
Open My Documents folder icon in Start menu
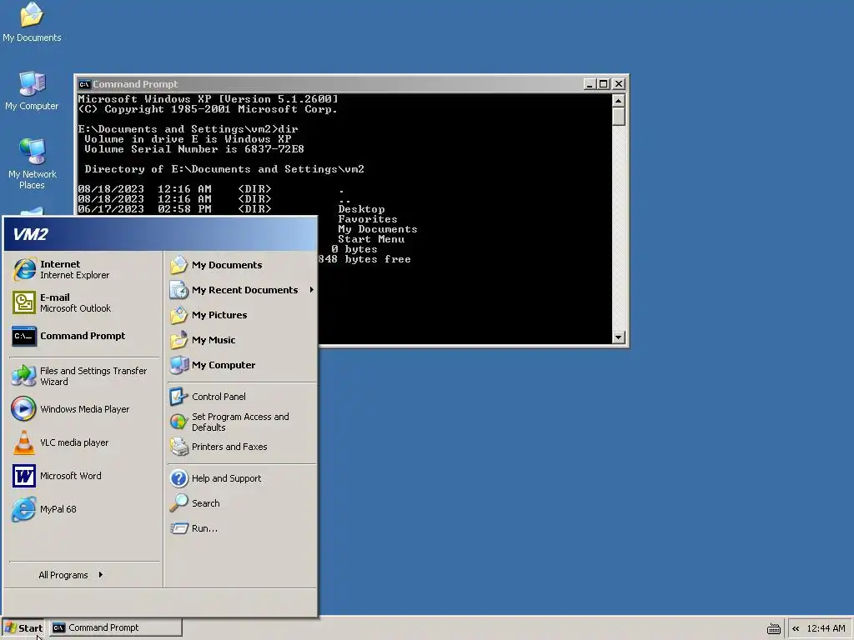pyautogui.click(x=178, y=265)
